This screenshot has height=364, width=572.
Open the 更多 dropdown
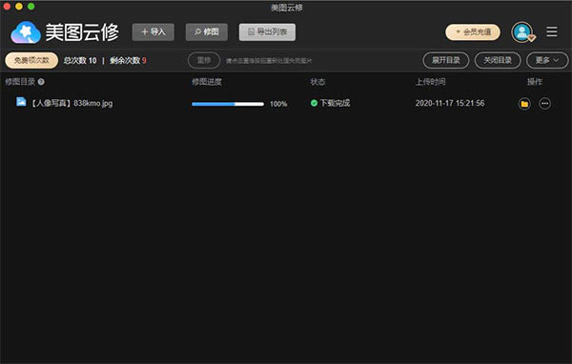point(547,60)
